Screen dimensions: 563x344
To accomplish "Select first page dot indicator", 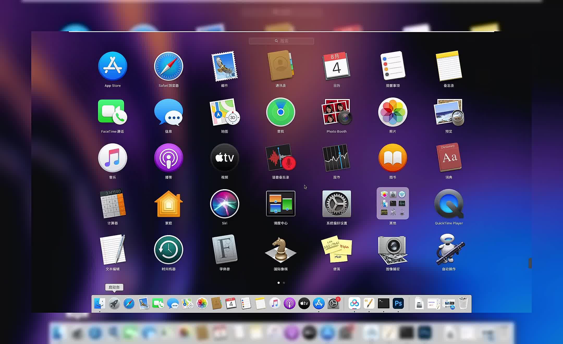I will [279, 282].
